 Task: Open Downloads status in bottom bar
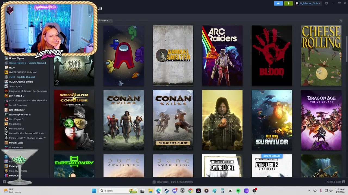point(173,182)
